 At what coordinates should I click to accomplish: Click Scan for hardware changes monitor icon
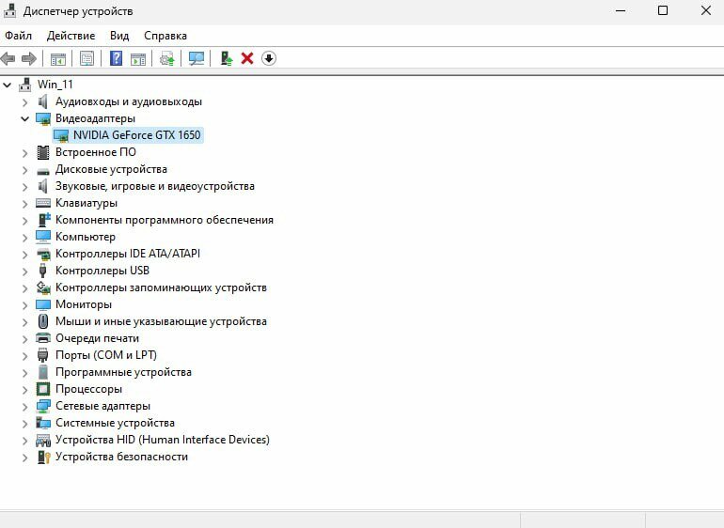pos(197,58)
